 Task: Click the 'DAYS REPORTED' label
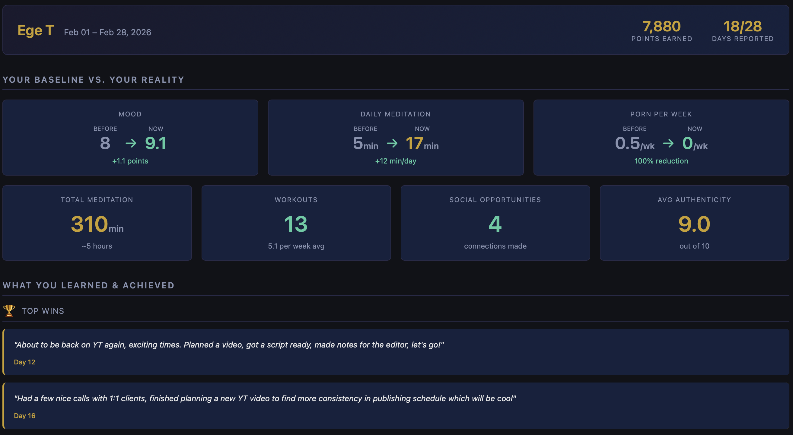[743, 39]
